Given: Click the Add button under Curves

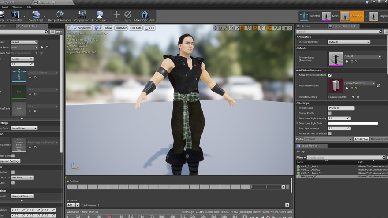Looking at the screenshot, I should [71, 205].
